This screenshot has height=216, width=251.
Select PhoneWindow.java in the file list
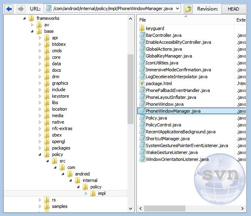click(x=164, y=104)
